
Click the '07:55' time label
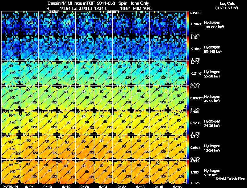(177, 186)
